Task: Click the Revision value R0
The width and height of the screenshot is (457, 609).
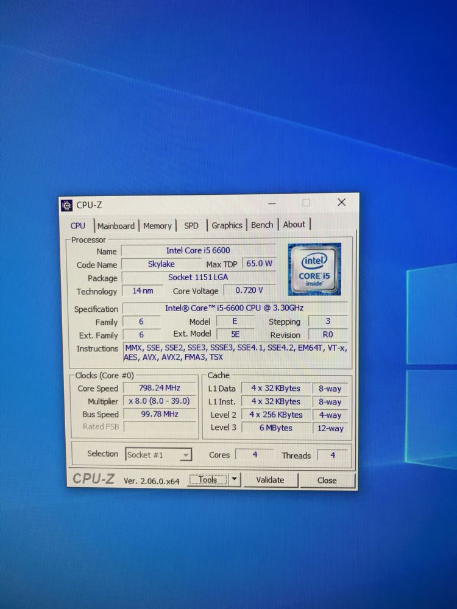Action: (328, 334)
